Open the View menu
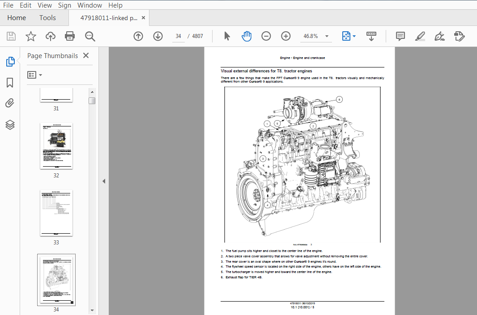This screenshot has height=315, width=477. [45, 5]
